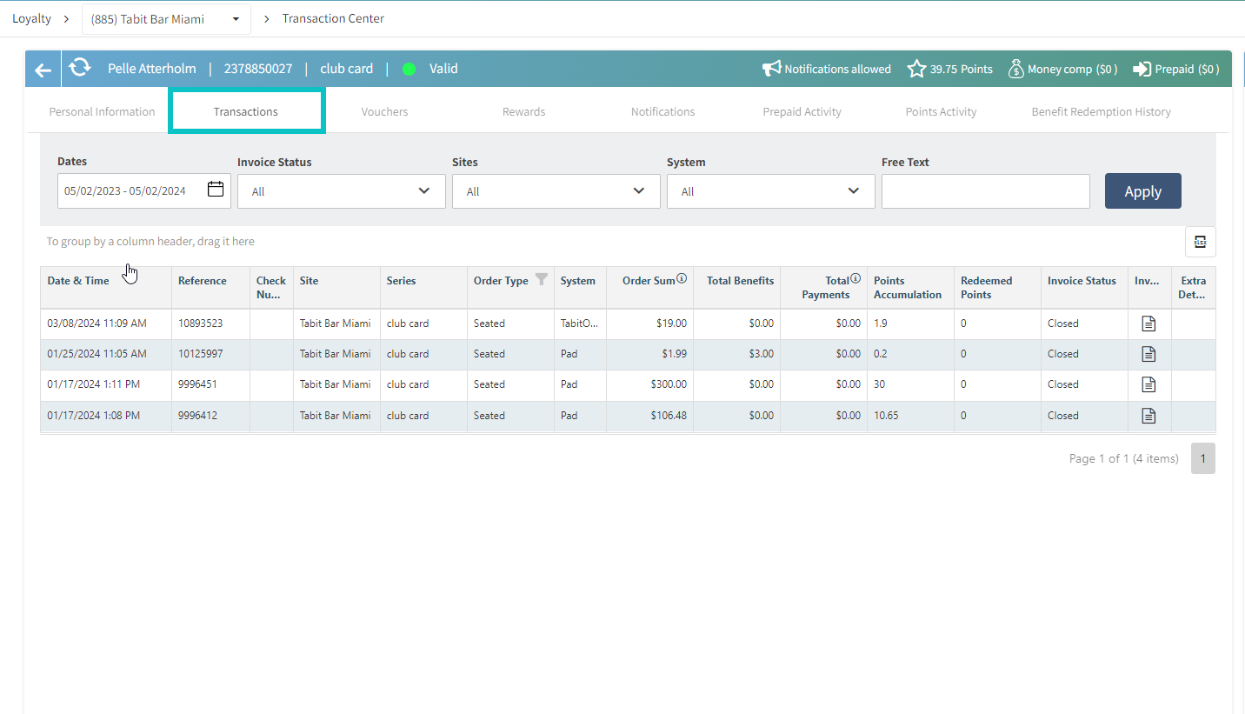Click the Order Type filter icon
The image size is (1245, 714).
[542, 280]
